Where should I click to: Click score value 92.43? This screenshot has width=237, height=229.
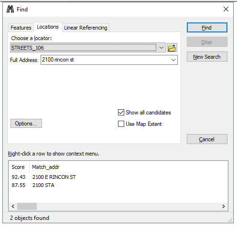pos(19,177)
